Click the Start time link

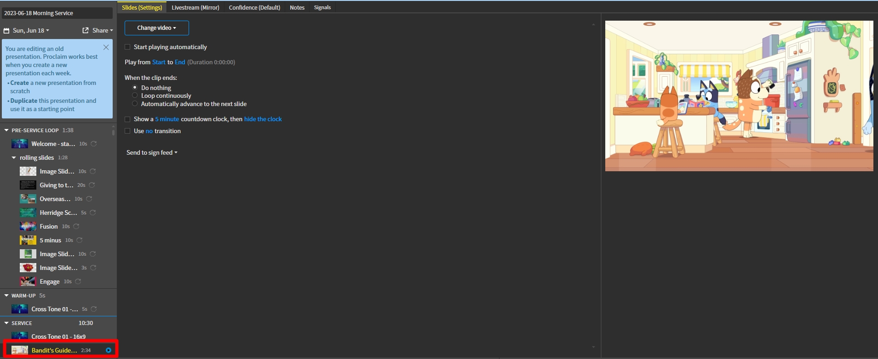[x=159, y=62]
